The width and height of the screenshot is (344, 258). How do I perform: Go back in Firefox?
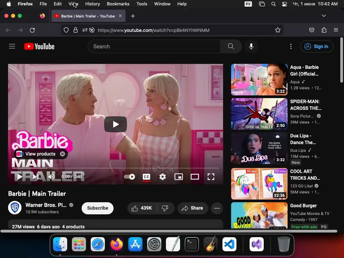[x=8, y=30]
